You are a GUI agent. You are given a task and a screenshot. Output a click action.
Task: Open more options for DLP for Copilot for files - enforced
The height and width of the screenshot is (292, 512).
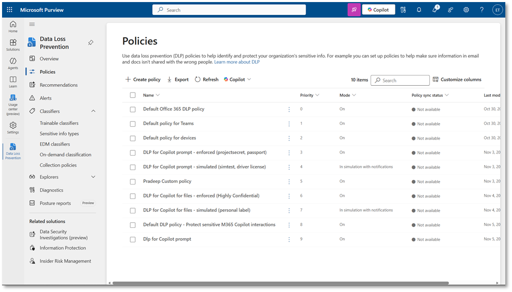[289, 196]
